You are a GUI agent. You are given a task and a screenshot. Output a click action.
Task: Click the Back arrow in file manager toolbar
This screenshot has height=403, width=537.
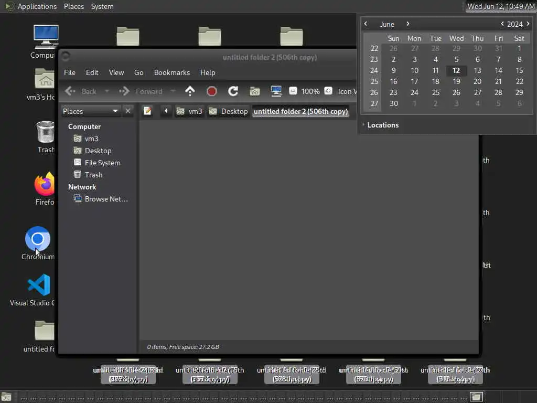click(71, 91)
